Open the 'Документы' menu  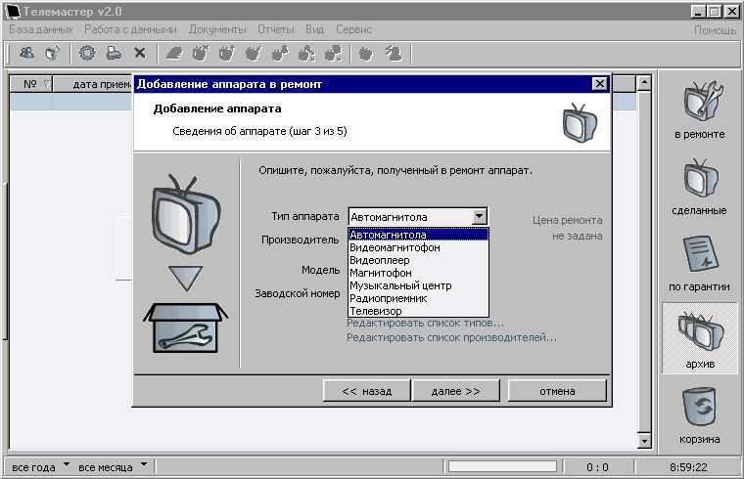(217, 30)
